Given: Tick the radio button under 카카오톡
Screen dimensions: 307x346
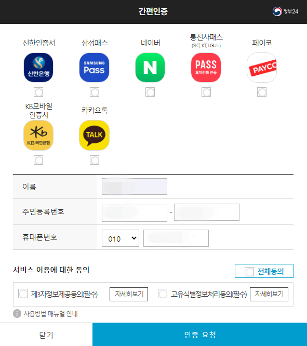Looking at the screenshot, I should coord(95,160).
